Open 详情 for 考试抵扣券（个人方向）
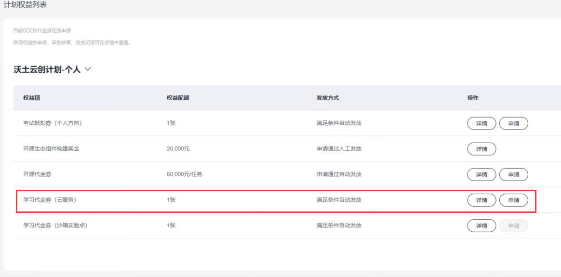Image resolution: width=561 pixels, height=277 pixels. coord(481,123)
